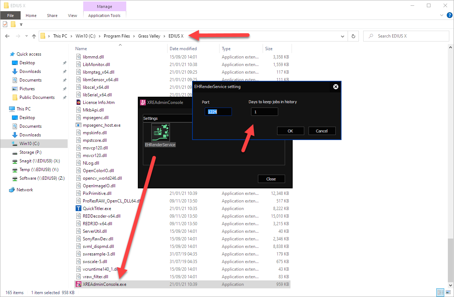Close the EHRenderService setting dialog

(x=335, y=87)
